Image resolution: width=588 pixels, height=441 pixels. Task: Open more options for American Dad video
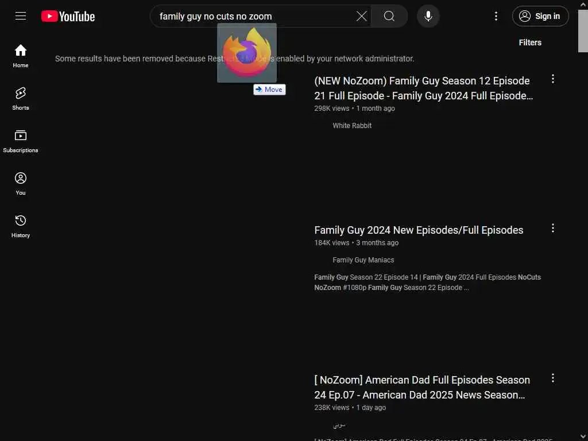553,378
